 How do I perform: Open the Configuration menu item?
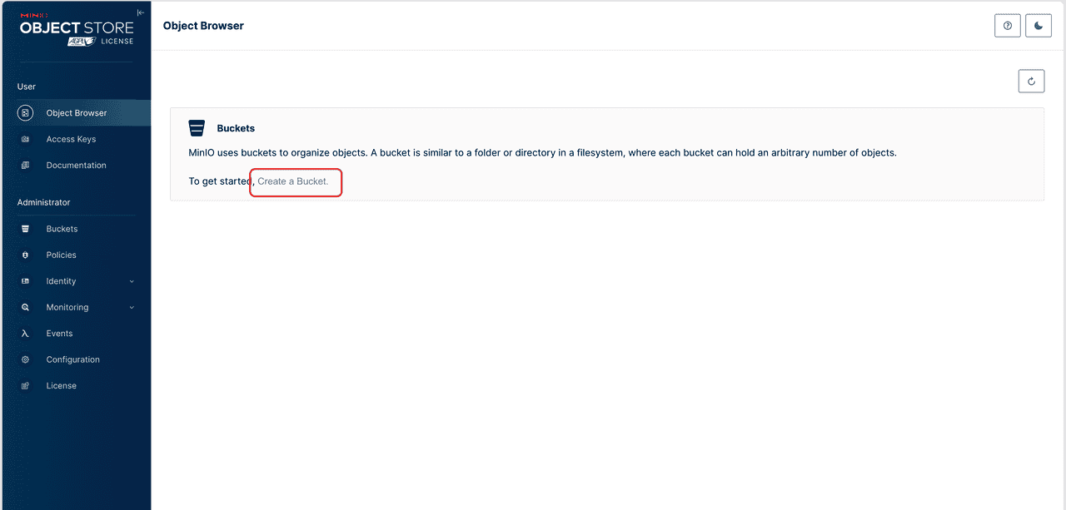(x=76, y=359)
